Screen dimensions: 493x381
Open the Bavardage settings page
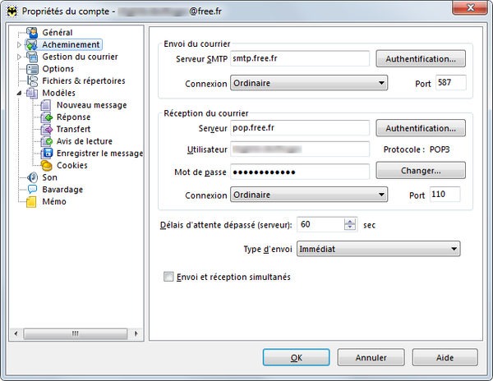click(x=62, y=190)
